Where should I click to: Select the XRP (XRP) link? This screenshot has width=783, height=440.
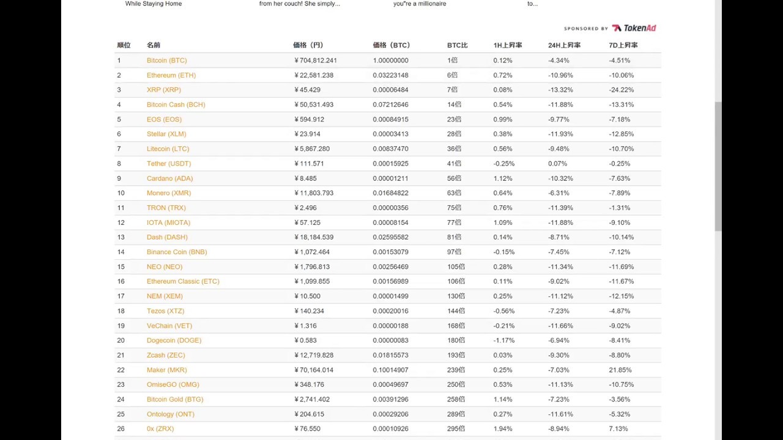coord(163,90)
